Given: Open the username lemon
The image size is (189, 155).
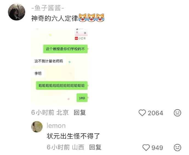Looking at the screenshot, I should point(56,126).
